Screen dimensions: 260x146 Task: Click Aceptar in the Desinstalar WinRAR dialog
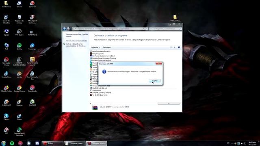pos(154,81)
